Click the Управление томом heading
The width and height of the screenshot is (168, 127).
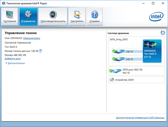(21, 33)
